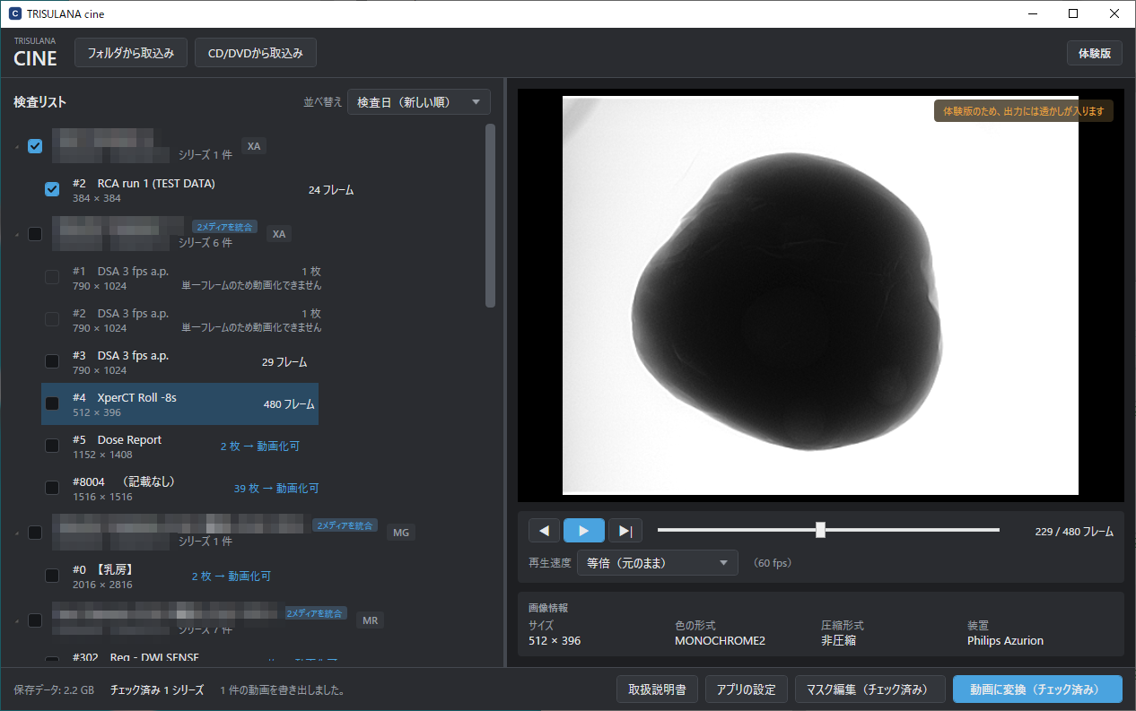Screen dimensions: 1136x711
Task: Click the '512 × 396' size value in 画像情報
Action: (556, 641)
